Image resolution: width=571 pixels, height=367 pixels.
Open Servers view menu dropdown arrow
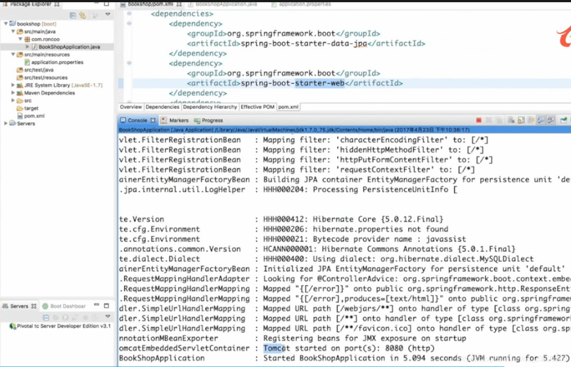(108, 317)
